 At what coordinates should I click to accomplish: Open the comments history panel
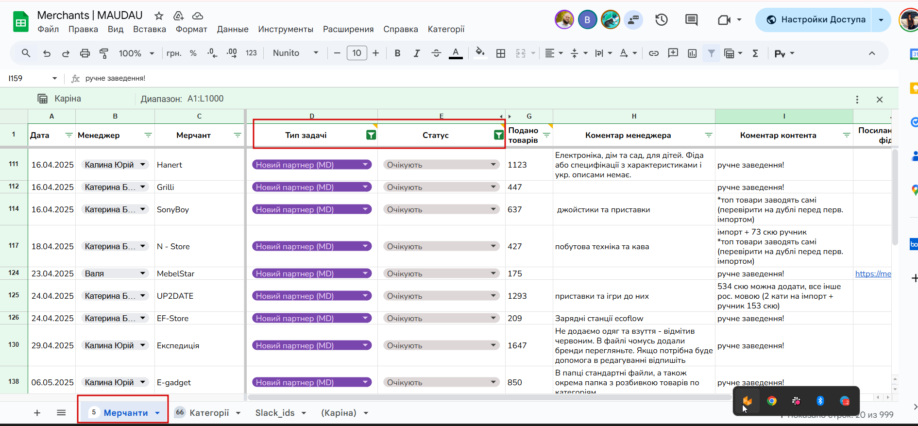point(691,20)
